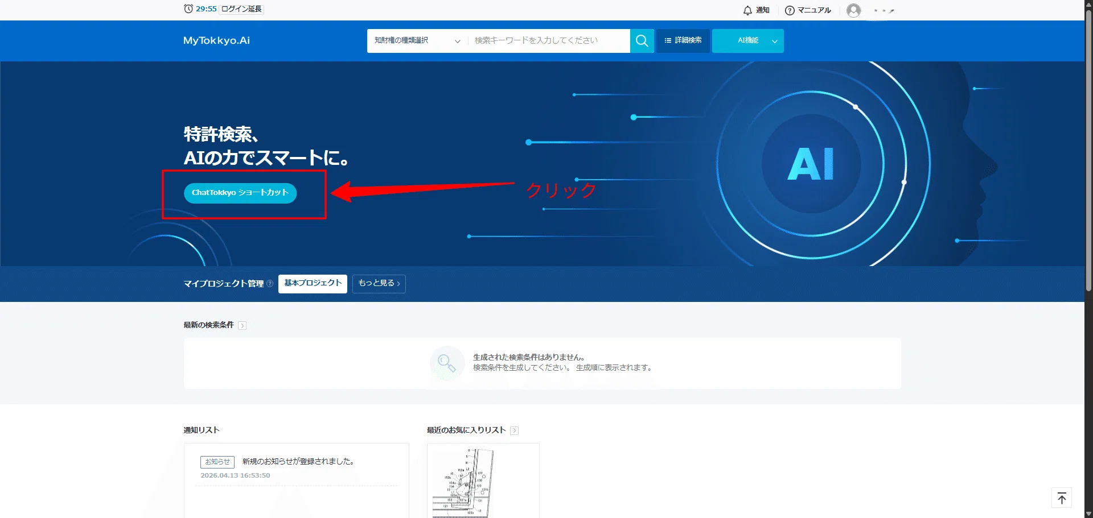Click the back-to-top arrow button
Viewport: 1093px width, 518px height.
tap(1062, 498)
